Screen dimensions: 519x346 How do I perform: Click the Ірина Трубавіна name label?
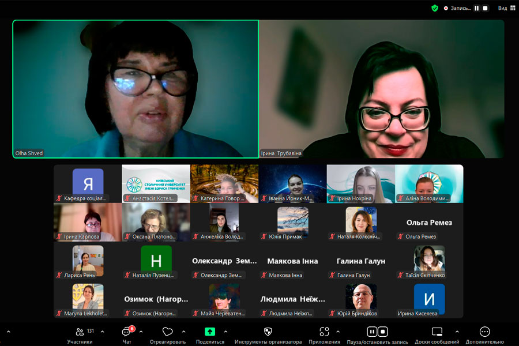(x=281, y=153)
